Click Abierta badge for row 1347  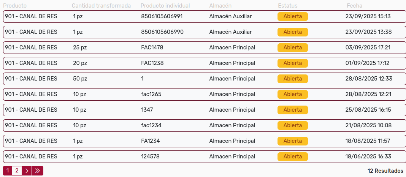292,110
